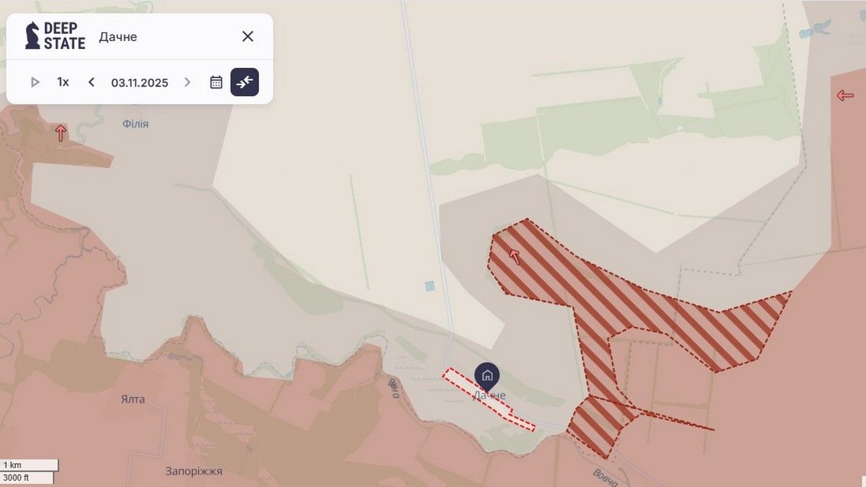Screen dimensions: 866x487
Task: Click the Запоріжжя settlement label
Action: tap(193, 471)
